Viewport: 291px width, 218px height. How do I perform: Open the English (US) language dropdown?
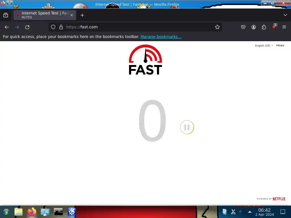click(x=264, y=46)
